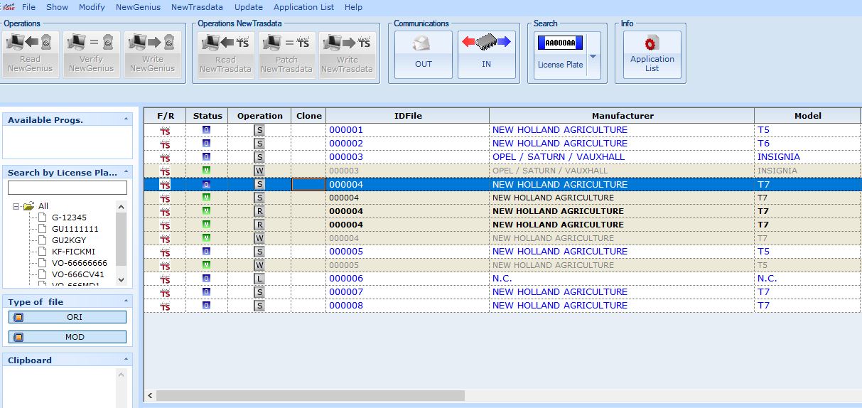The image size is (862, 408).
Task: Open the File menu
Action: 28,7
